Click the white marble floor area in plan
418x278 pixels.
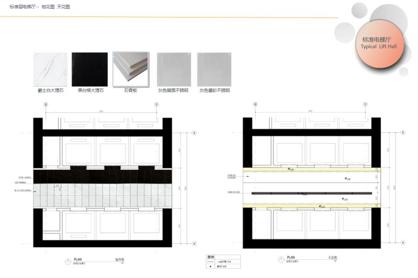click(x=105, y=197)
